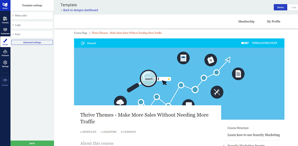Image resolution: width=298 pixels, height=146 pixels.
Task: Expand the Font section
Action: (32, 34)
